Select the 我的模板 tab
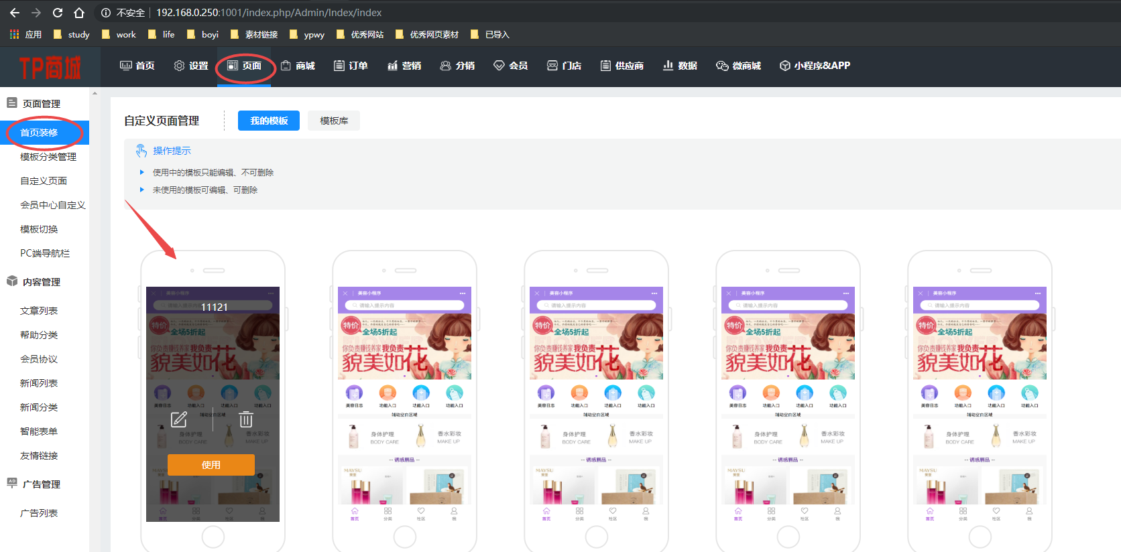This screenshot has height=552, width=1121. pos(269,121)
